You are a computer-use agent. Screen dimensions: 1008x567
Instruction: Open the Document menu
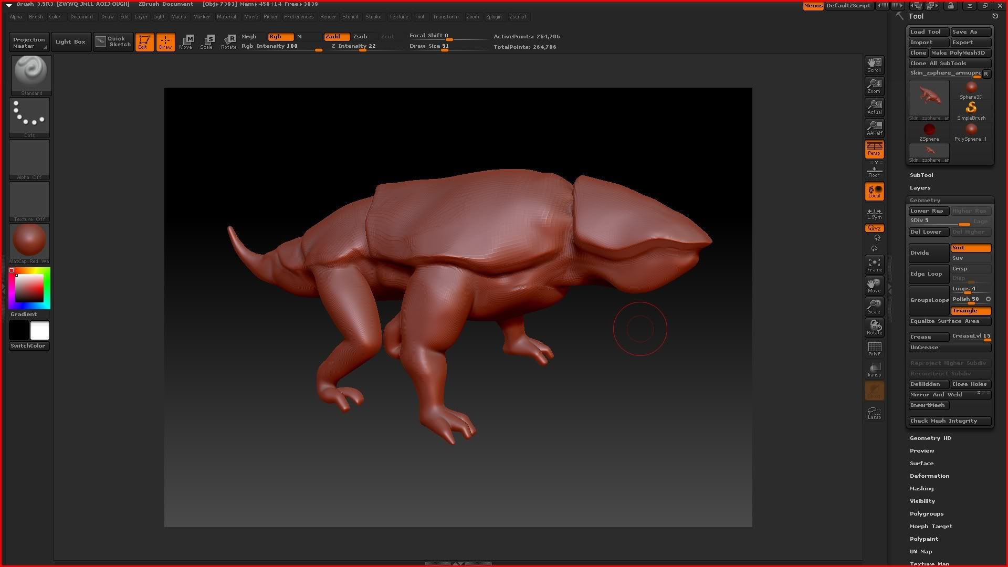click(81, 17)
